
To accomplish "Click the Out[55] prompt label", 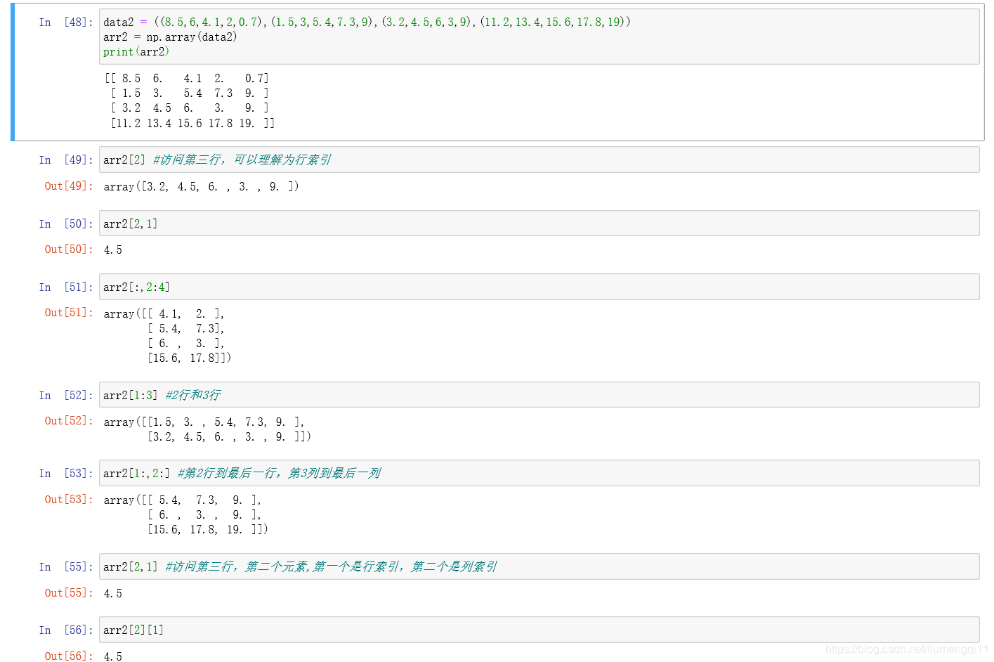I will click(69, 593).
